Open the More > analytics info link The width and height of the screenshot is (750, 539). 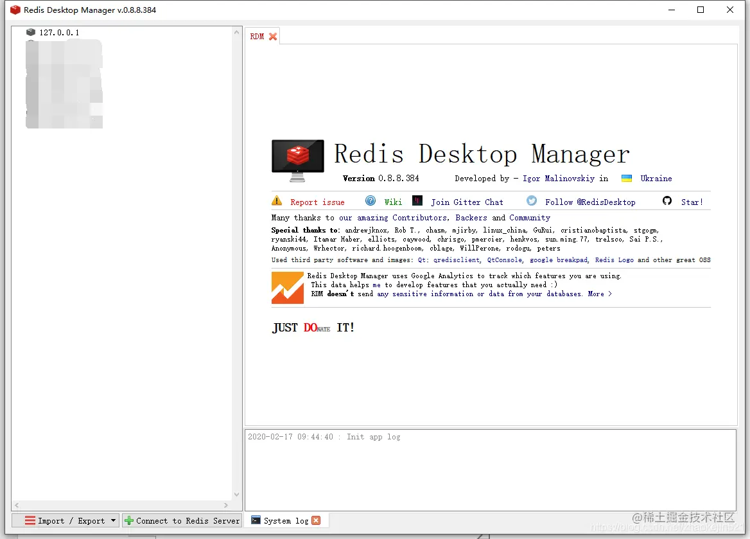(600, 294)
